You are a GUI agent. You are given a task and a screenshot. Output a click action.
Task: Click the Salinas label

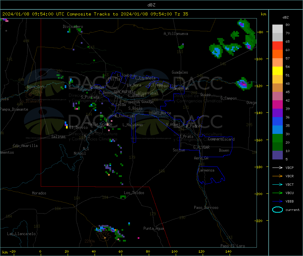(x=58, y=137)
